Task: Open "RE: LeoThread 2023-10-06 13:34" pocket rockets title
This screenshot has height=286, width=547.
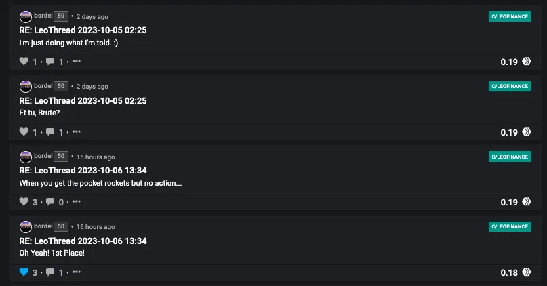Action: click(x=83, y=171)
